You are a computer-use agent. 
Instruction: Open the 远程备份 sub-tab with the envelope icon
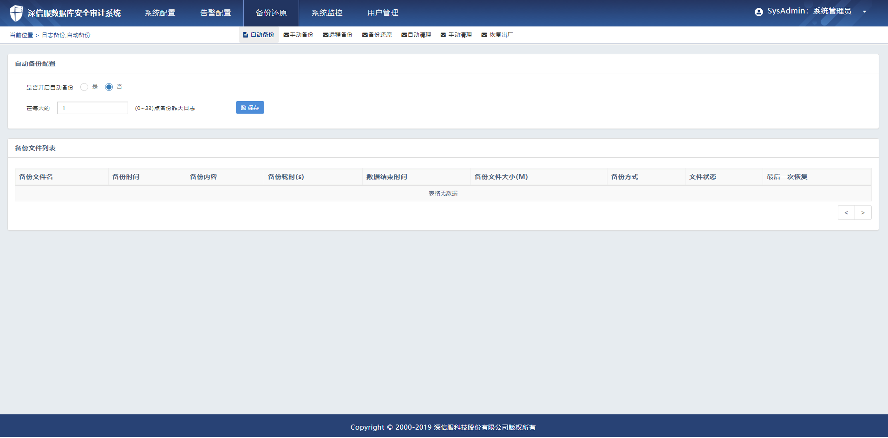point(338,35)
